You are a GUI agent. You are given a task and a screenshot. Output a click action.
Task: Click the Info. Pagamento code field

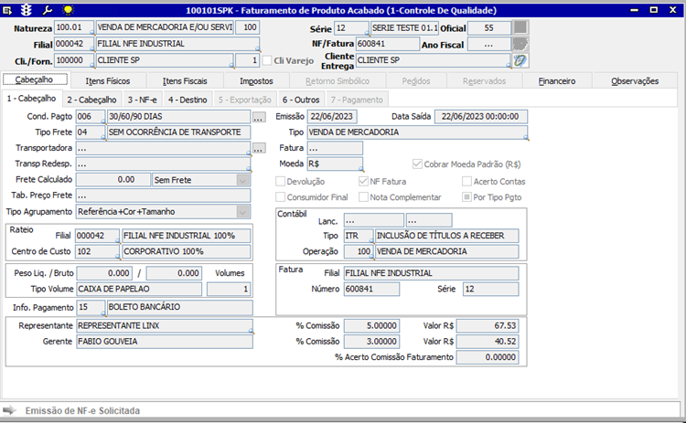pos(90,307)
